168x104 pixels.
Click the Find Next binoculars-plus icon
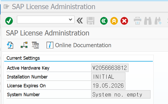pos(158,21)
